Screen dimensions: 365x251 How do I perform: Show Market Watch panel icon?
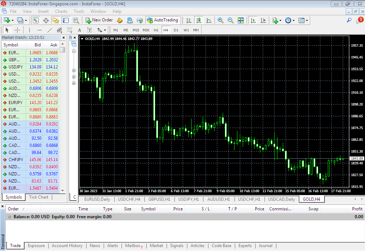click(x=36, y=20)
